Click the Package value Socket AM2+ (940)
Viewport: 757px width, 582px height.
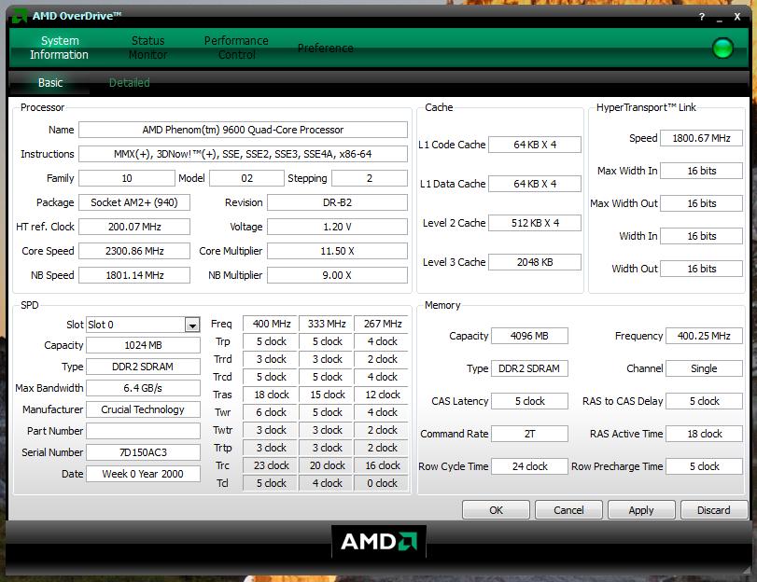134,202
